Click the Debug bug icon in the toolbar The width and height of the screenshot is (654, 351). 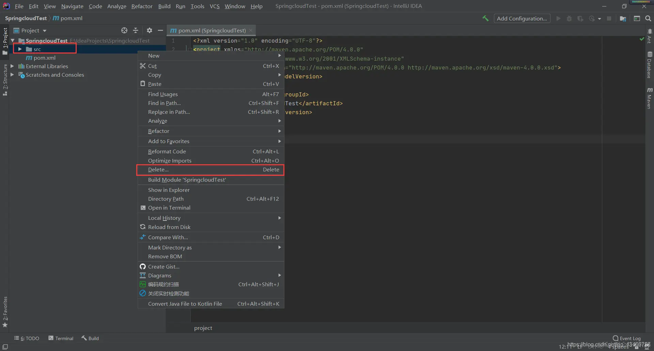569,18
